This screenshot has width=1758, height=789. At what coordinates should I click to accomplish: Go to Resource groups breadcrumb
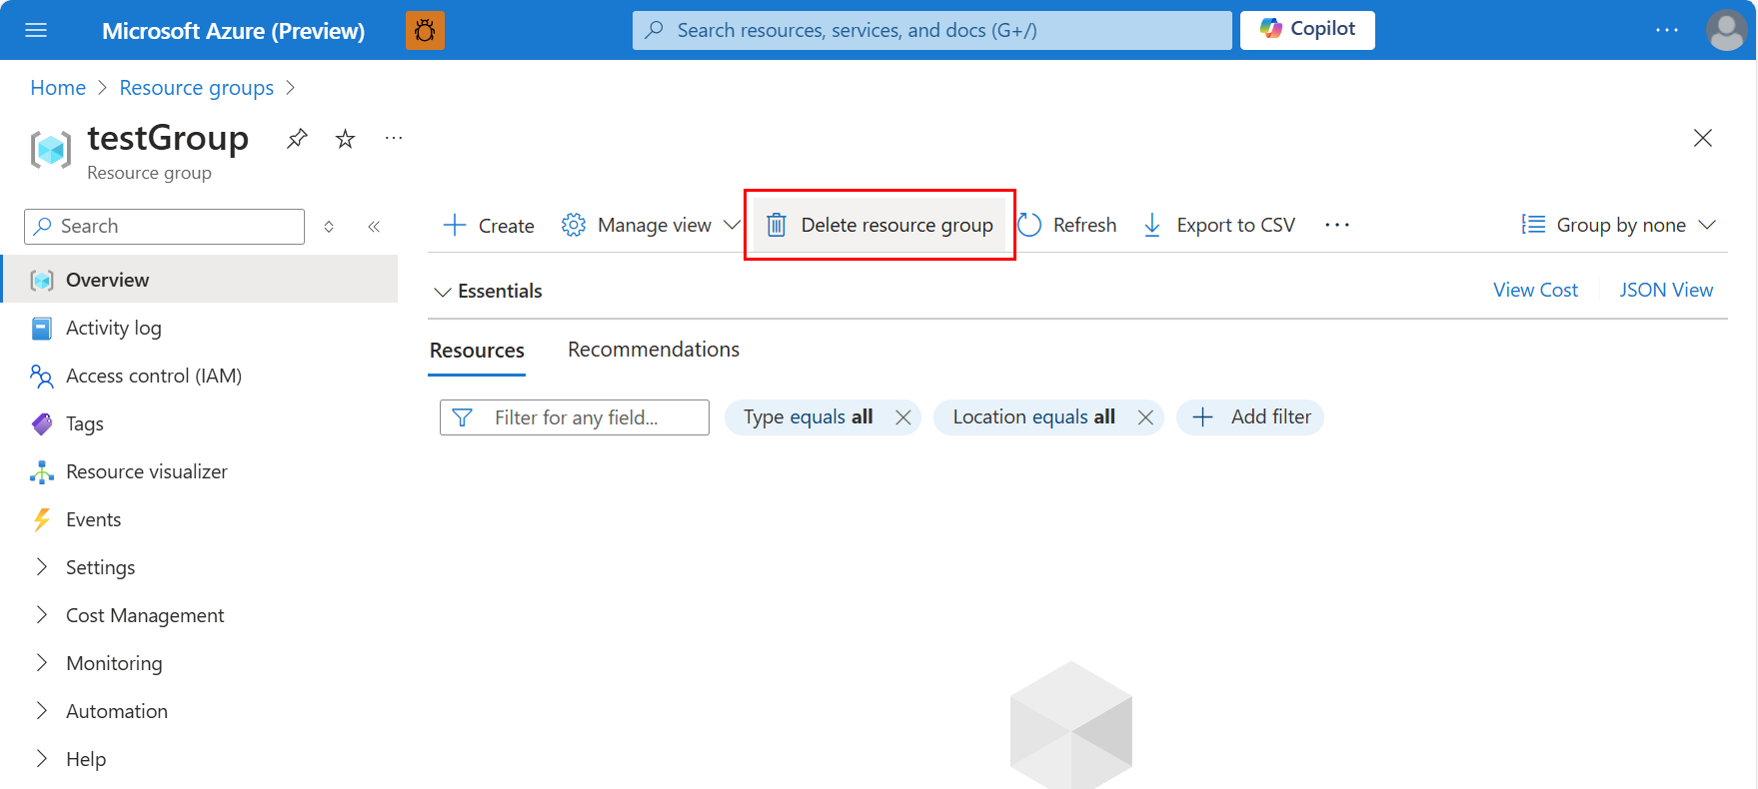(197, 88)
